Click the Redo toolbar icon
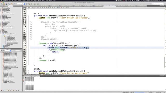This screenshot has height=93, width=166. pos(14,4)
